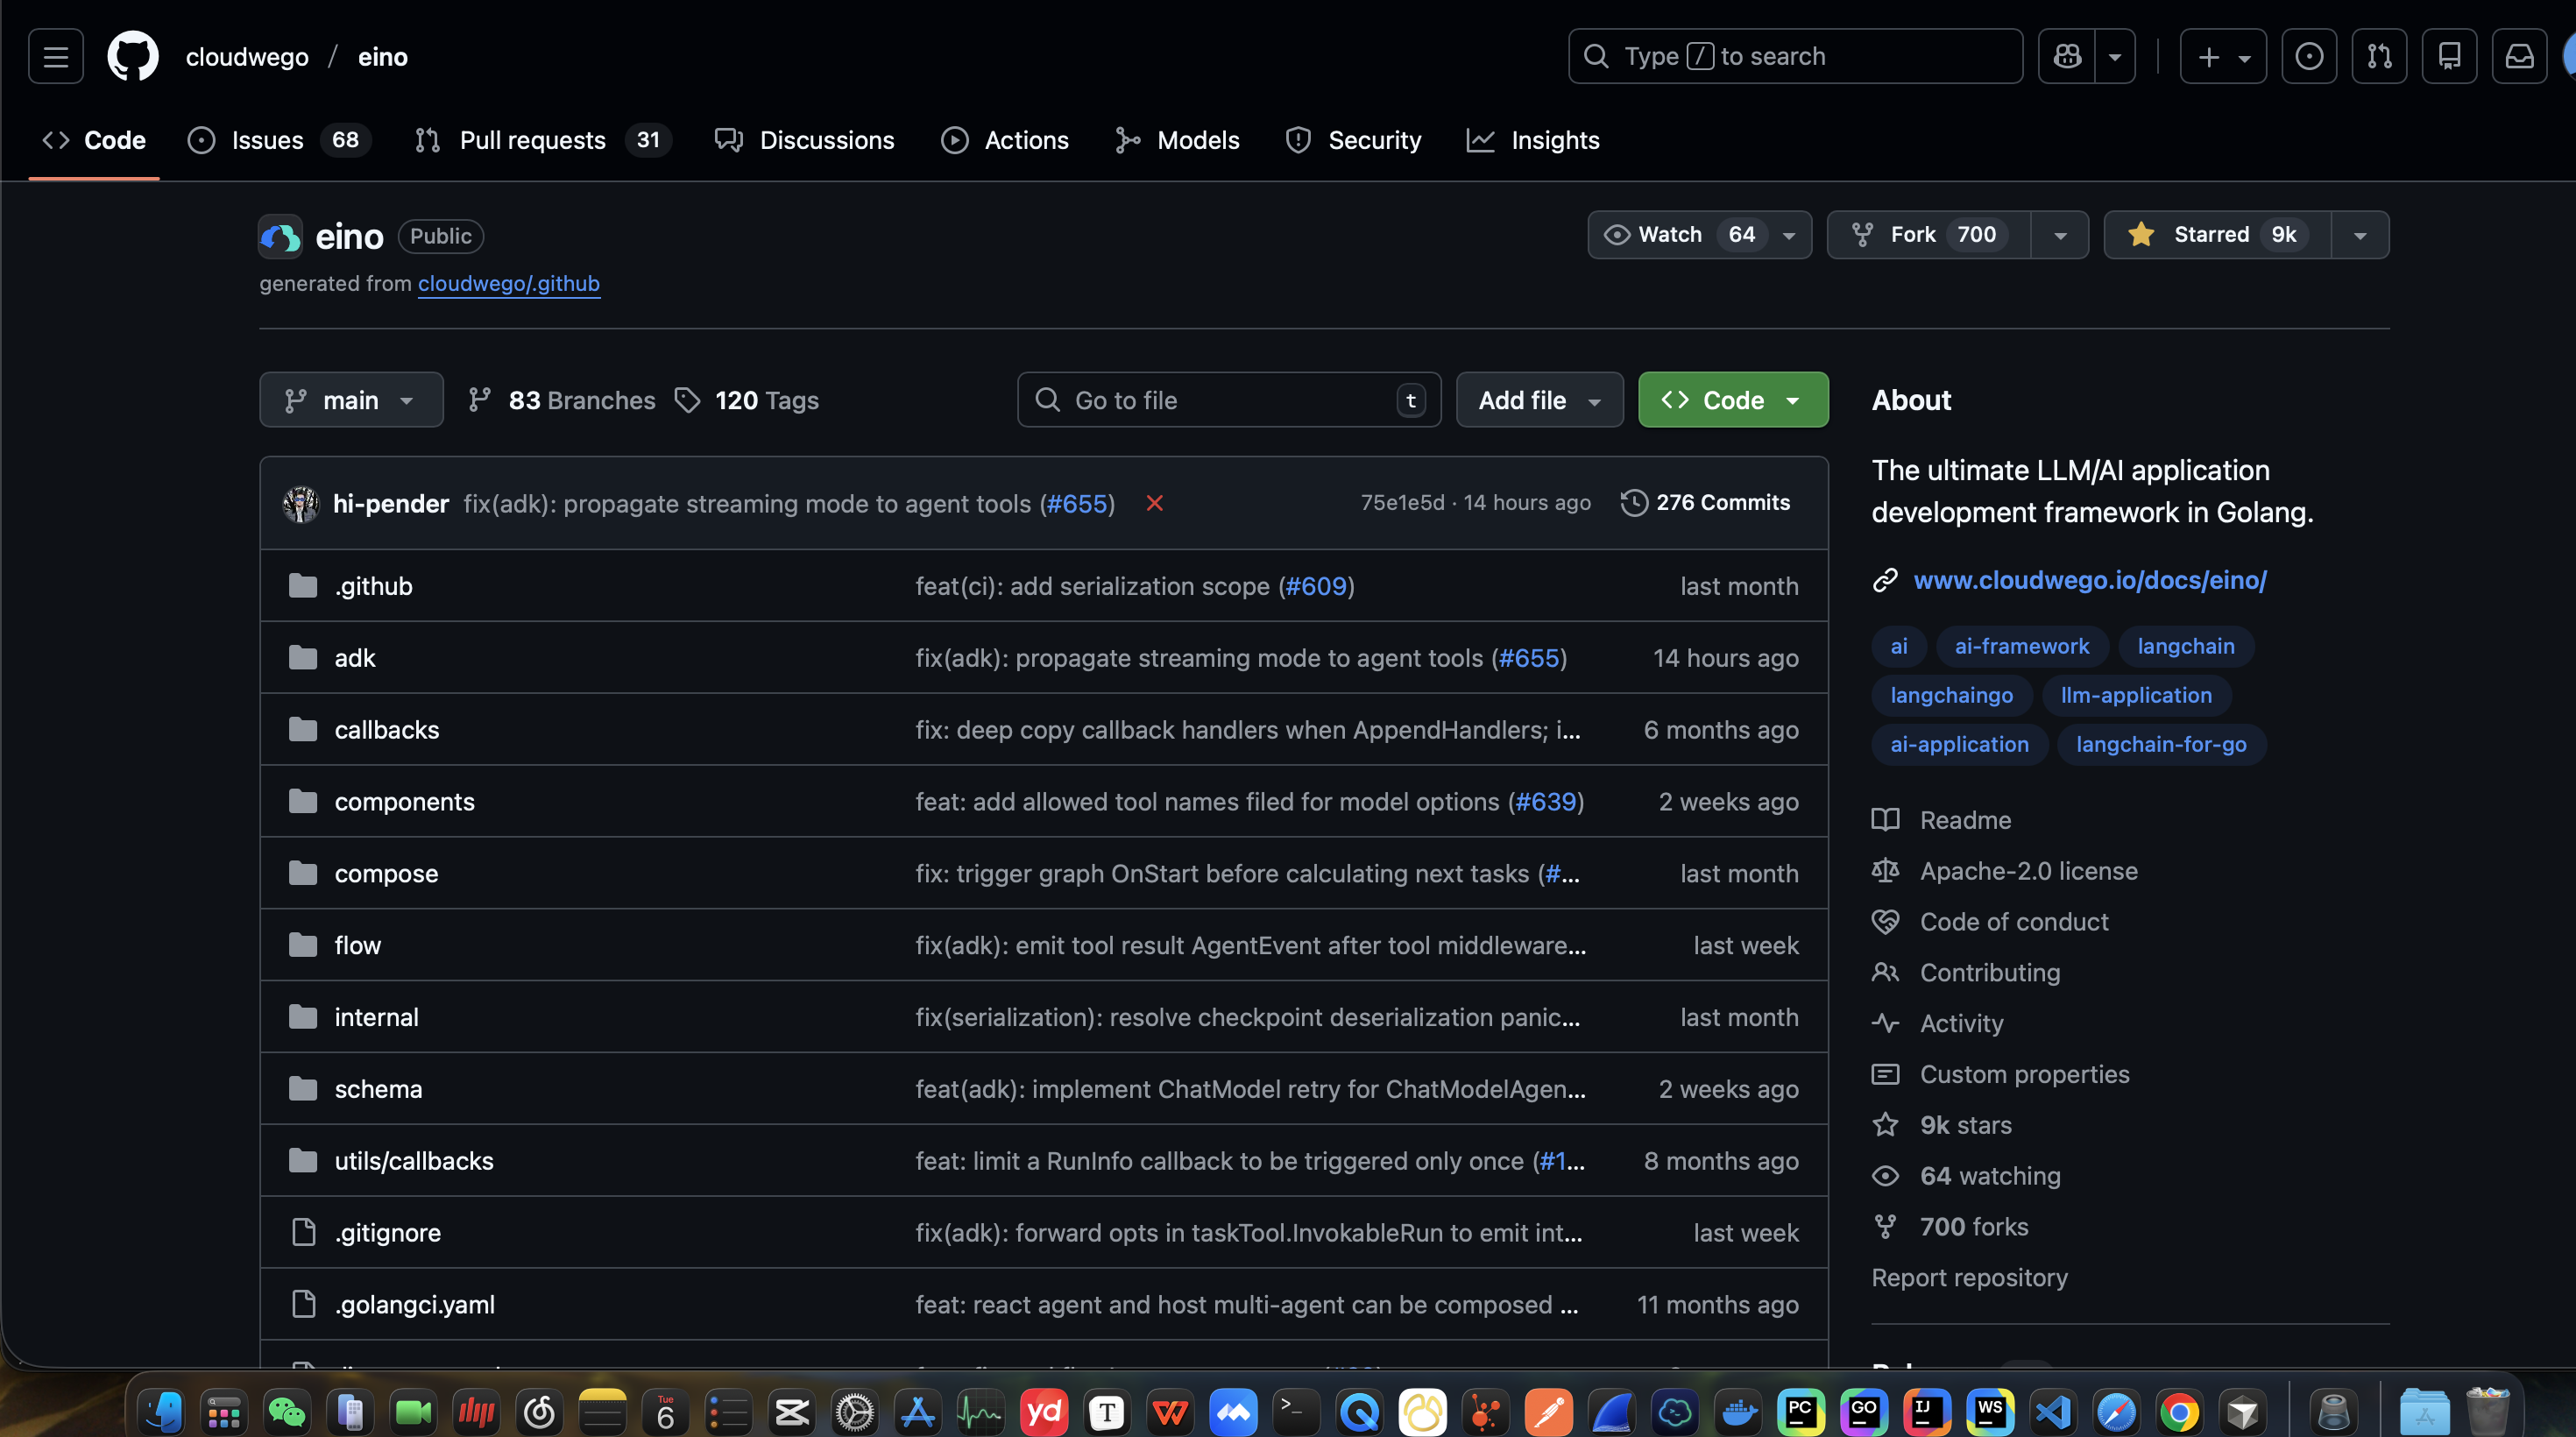Open the GitHub hamburger navigation menu

(56, 57)
